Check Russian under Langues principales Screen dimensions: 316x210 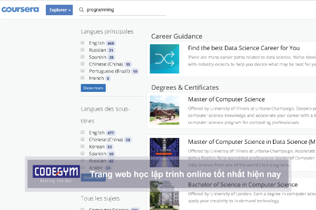click(x=83, y=50)
